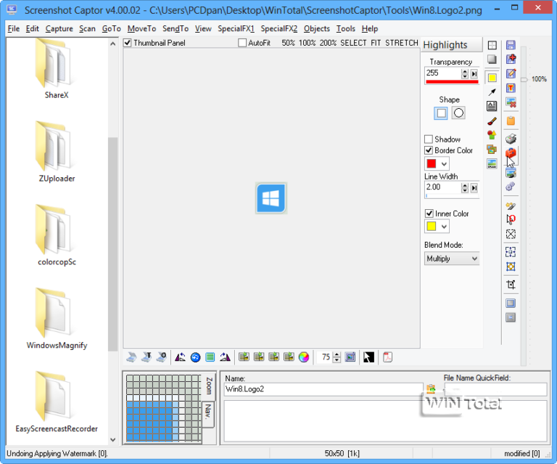Open the red Border Color dropdown
Viewport: 557px width, 464px height.
(444, 164)
